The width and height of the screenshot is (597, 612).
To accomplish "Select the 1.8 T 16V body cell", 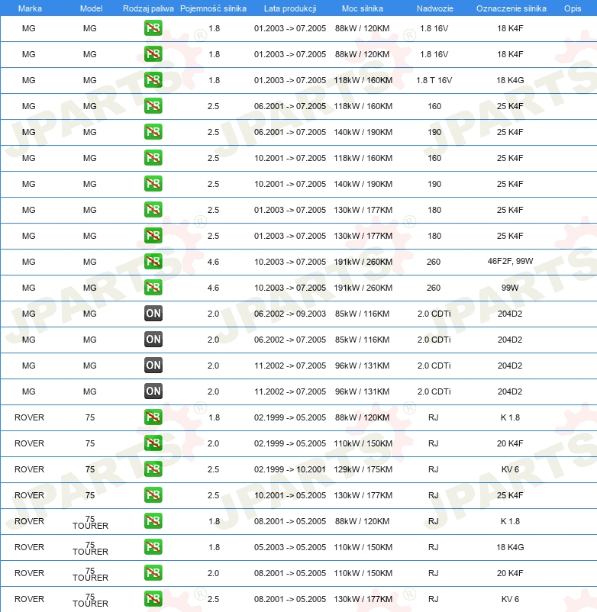I will coord(434,80).
